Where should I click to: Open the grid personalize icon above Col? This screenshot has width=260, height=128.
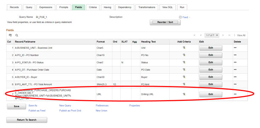(10, 35)
